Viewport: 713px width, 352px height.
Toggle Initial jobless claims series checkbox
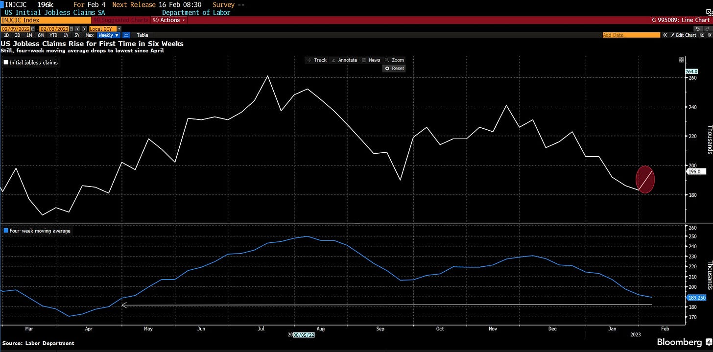[x=6, y=63]
